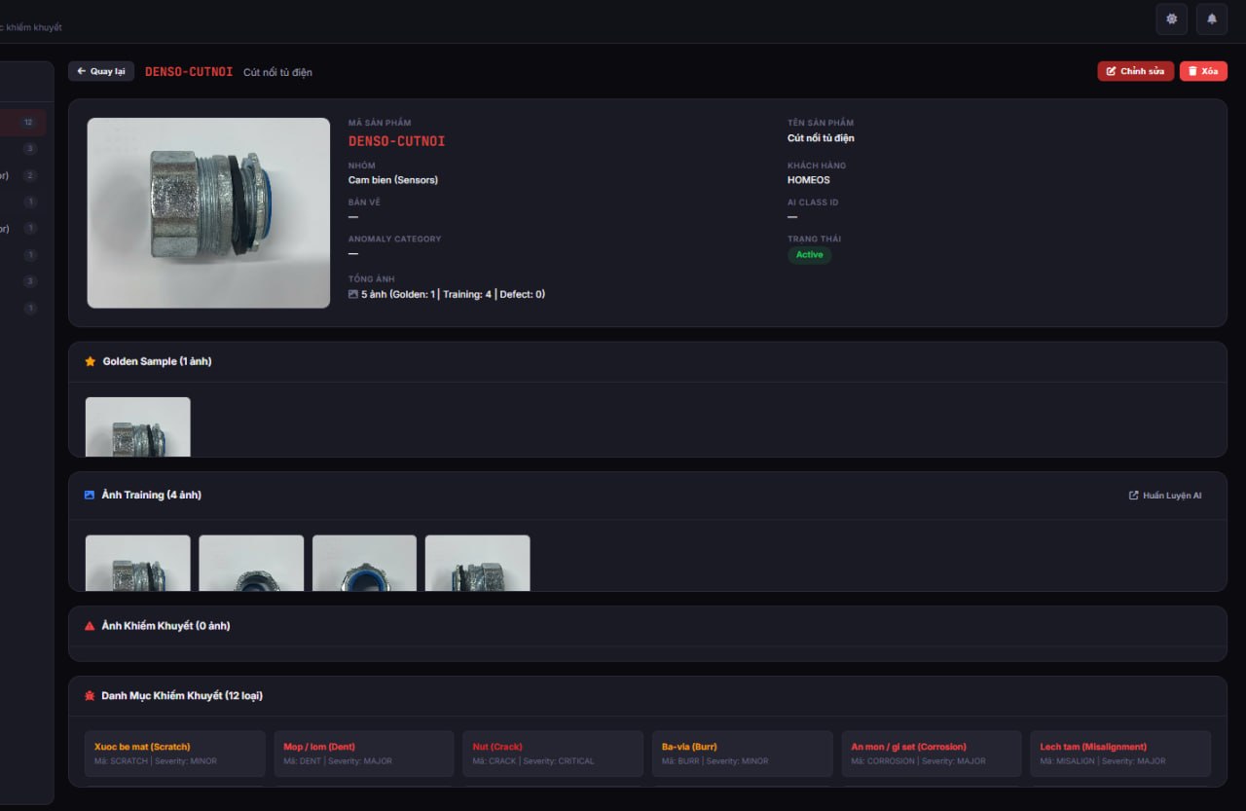This screenshot has width=1246, height=811.
Task: Click the picture icon beside Ảnh Training
Action: (x=90, y=495)
